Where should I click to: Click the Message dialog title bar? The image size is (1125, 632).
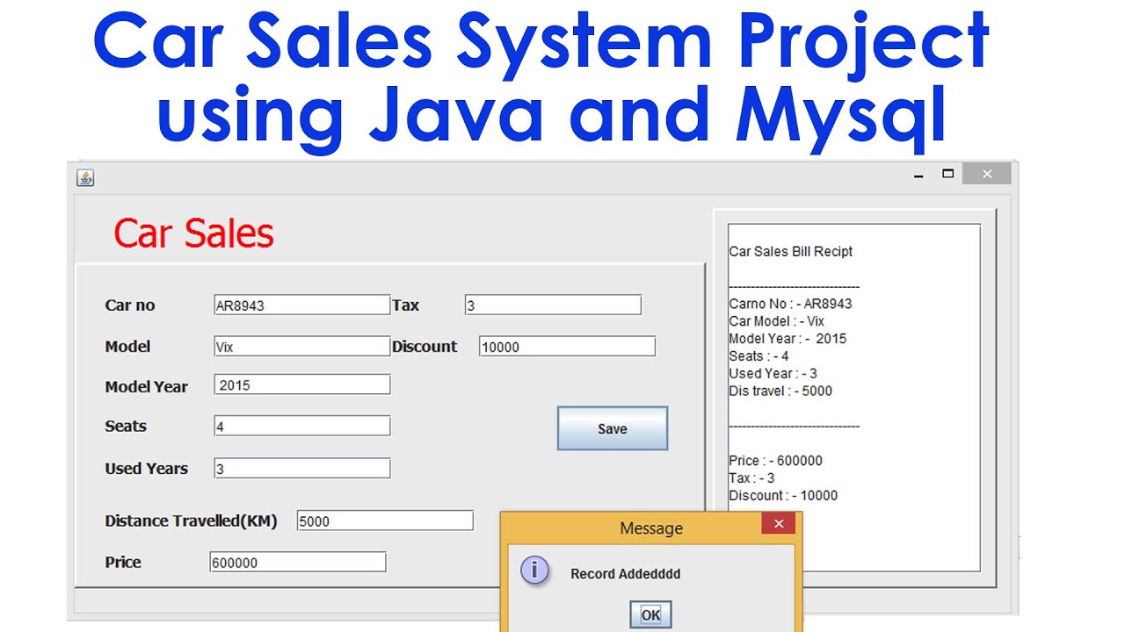click(x=650, y=528)
